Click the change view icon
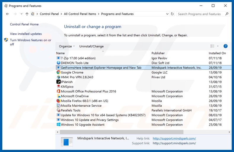 click(x=212, y=46)
